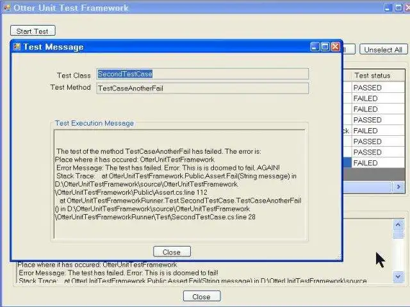The image size is (410, 307).
Task: Click the Test Class label
Action: (x=74, y=76)
